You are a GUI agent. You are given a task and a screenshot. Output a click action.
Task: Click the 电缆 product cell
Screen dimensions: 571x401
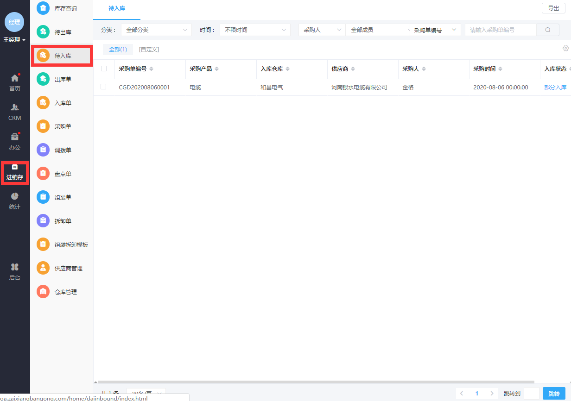pos(195,87)
